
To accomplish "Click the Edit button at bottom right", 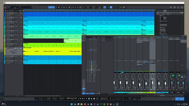I will point(173,99).
